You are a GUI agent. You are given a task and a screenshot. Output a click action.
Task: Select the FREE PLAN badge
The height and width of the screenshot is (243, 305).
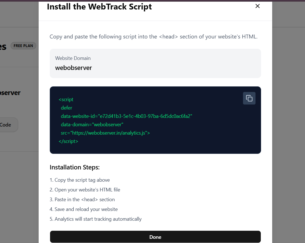23,45
